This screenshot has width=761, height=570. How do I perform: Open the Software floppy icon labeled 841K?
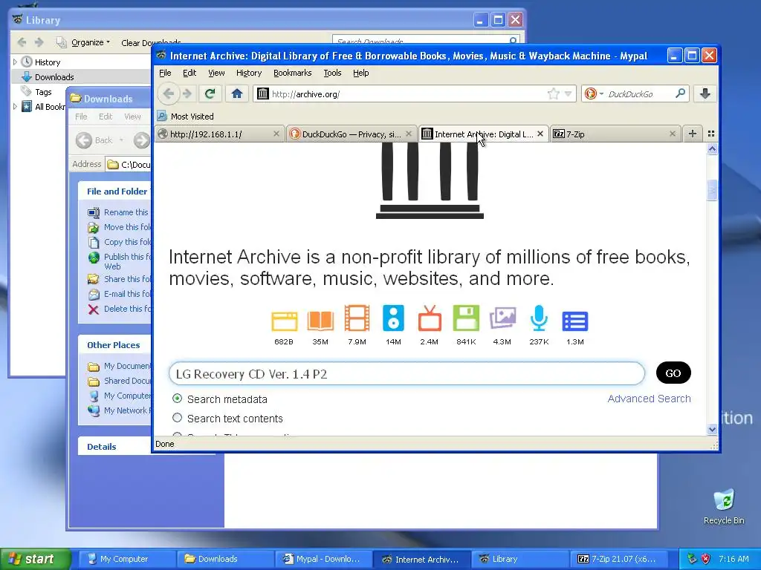(x=466, y=318)
